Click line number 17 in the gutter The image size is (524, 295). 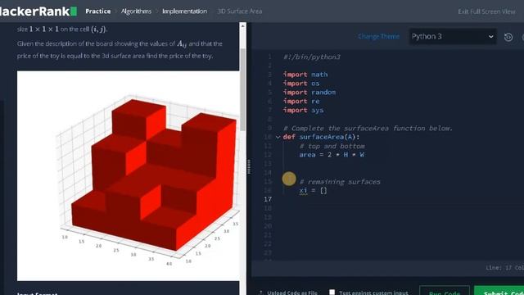268,199
